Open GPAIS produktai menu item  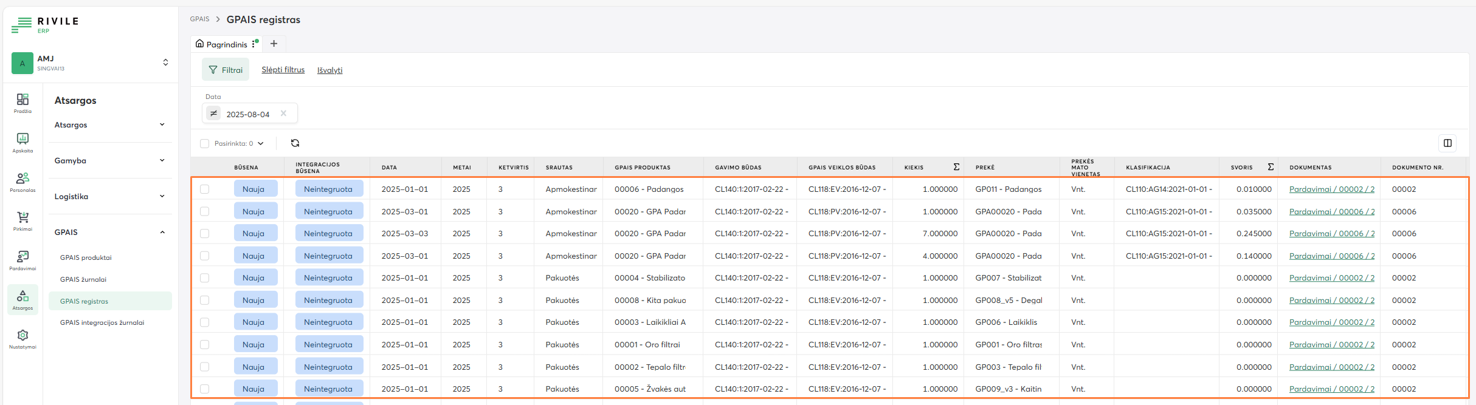pyautogui.click(x=86, y=257)
